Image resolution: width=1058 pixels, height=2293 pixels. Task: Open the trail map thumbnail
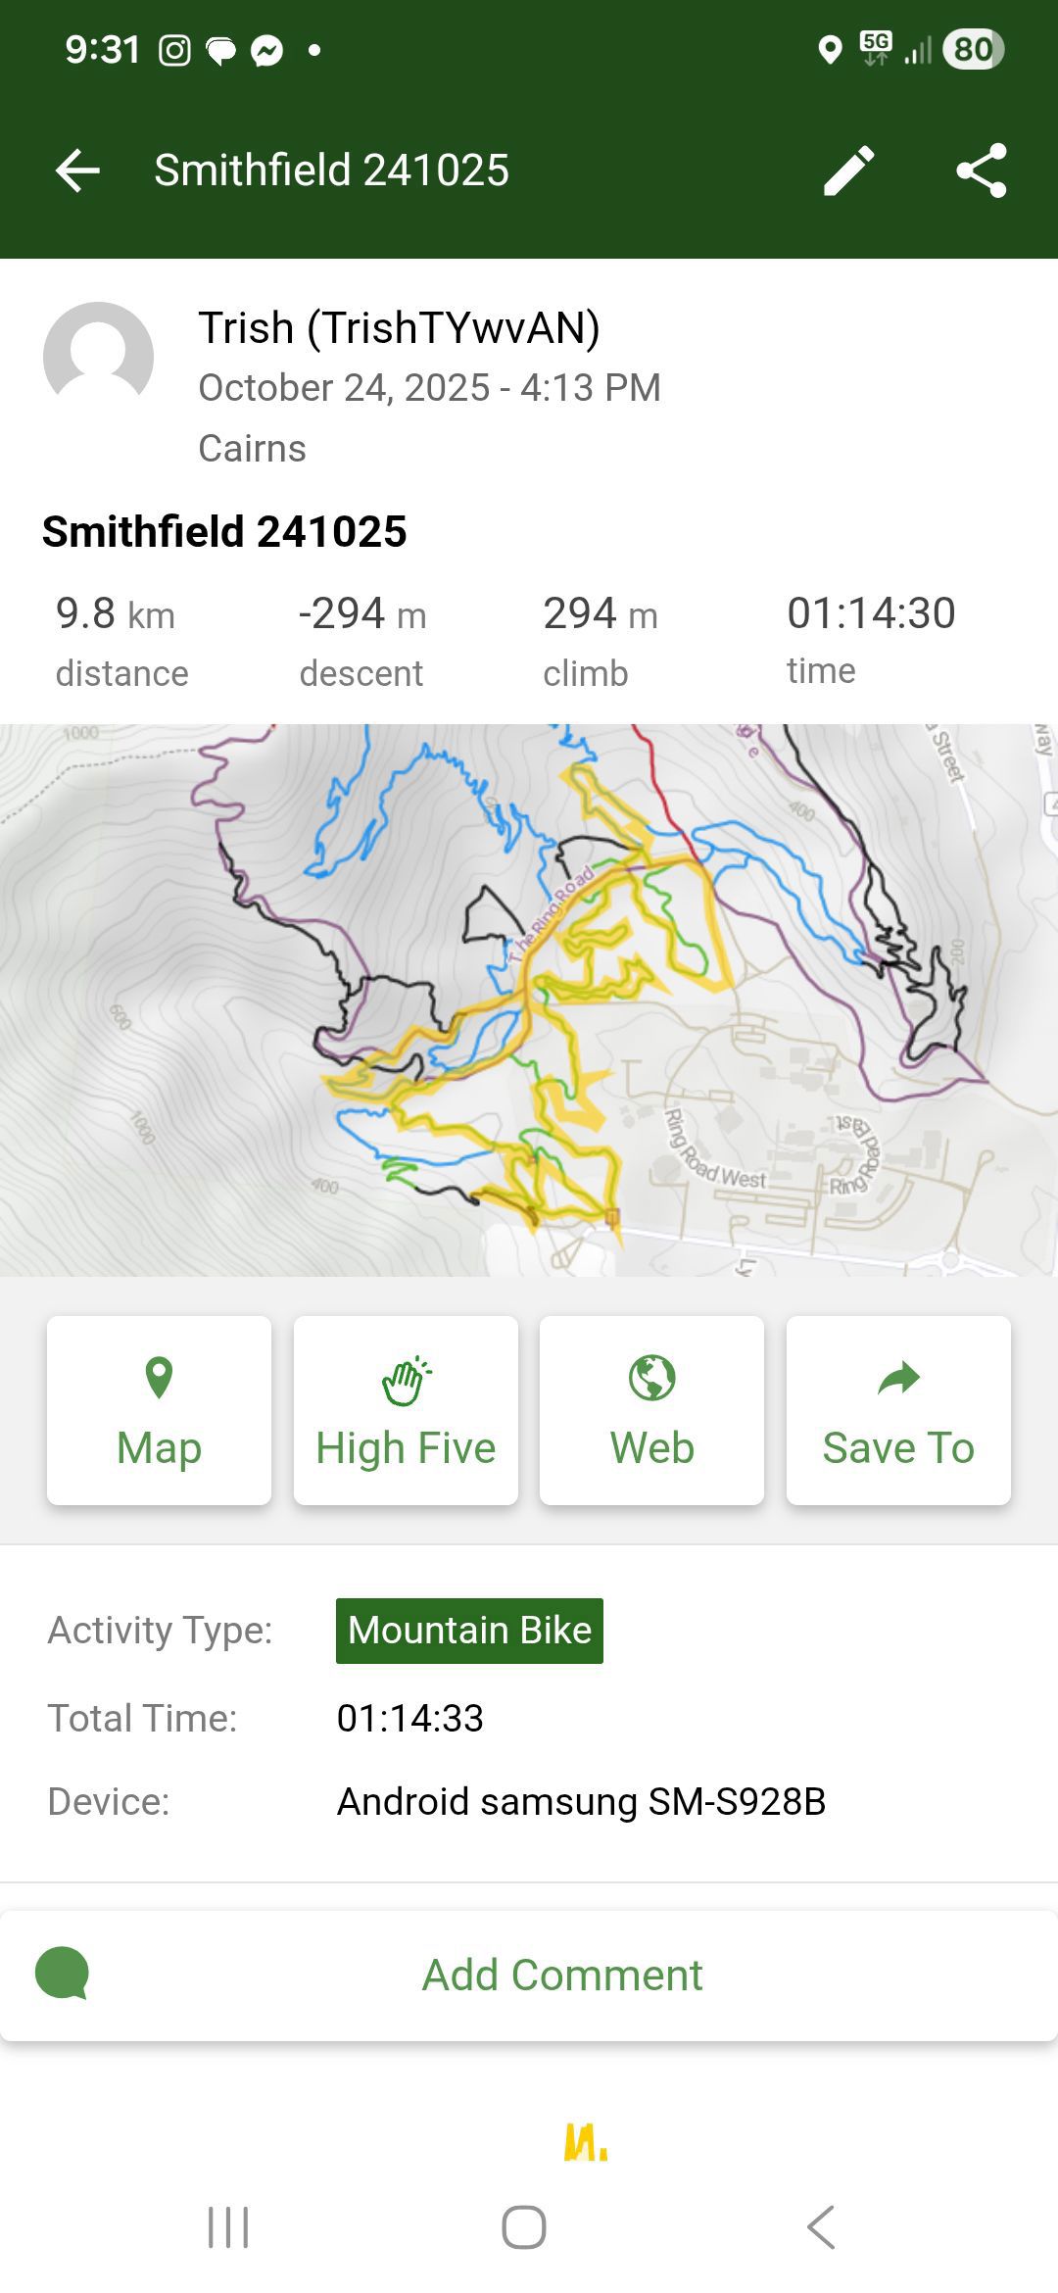coord(529,1000)
